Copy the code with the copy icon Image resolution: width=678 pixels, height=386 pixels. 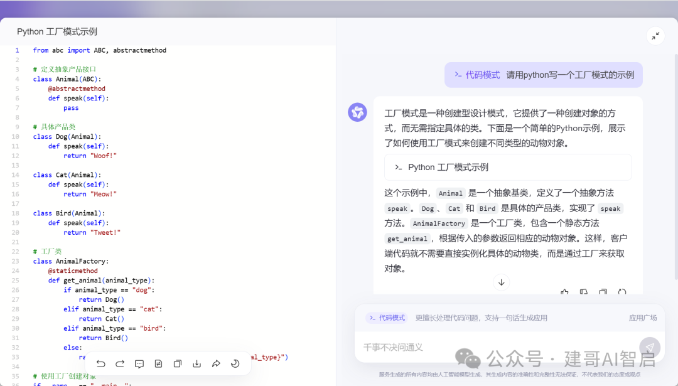[178, 363]
